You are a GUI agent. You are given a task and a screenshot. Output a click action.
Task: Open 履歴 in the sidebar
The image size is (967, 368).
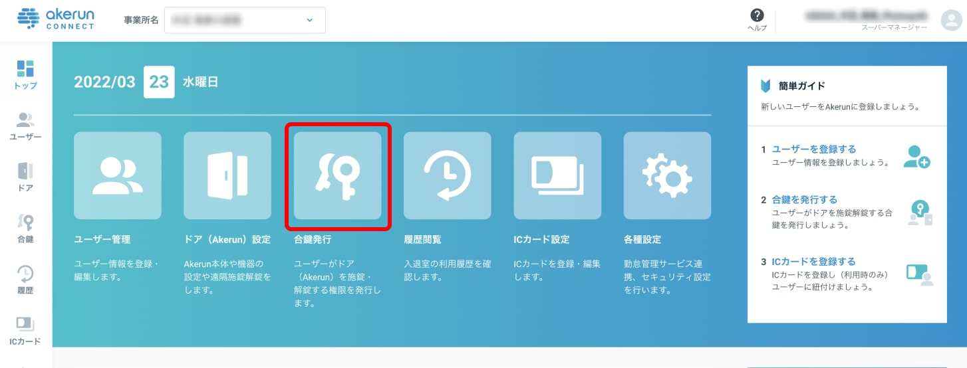click(25, 280)
